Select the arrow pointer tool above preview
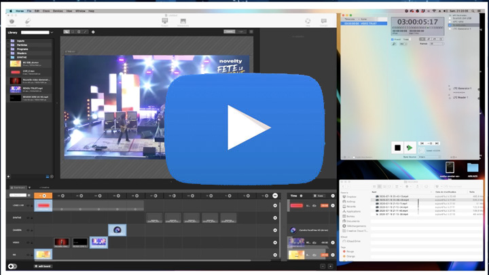The image size is (489, 275). click(67, 32)
